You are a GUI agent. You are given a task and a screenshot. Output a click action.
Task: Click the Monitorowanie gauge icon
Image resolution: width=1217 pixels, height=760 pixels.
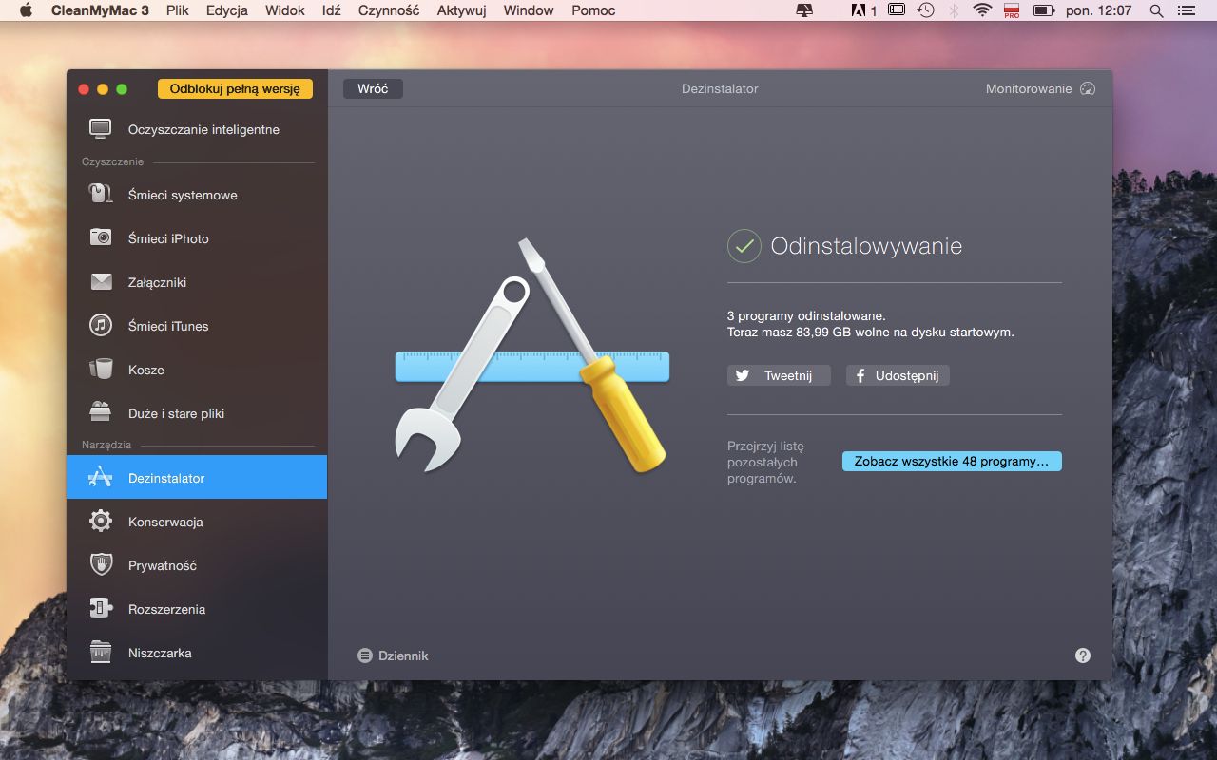1088,88
